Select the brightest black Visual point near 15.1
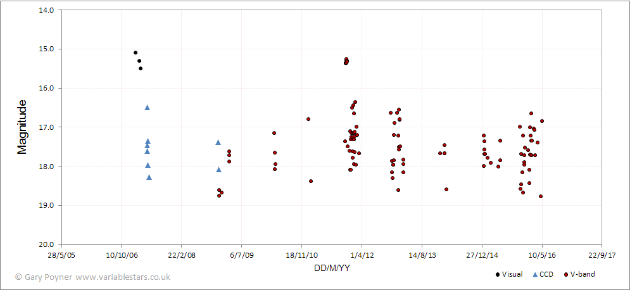The image size is (630, 290). click(135, 53)
